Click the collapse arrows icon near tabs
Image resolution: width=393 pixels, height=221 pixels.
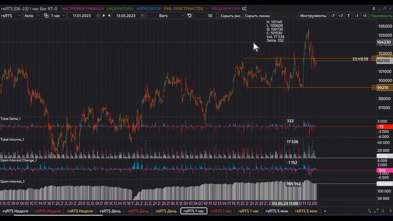tap(370, 211)
